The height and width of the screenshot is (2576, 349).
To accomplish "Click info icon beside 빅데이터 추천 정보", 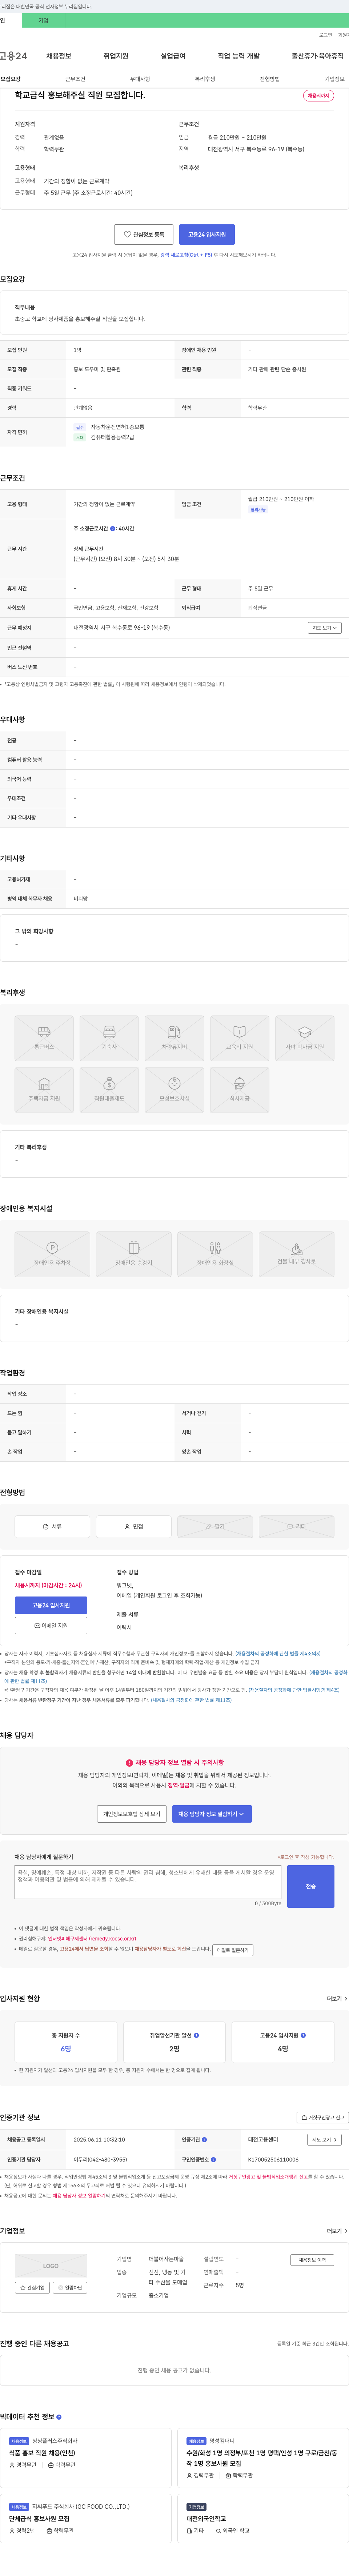I will (59, 2417).
